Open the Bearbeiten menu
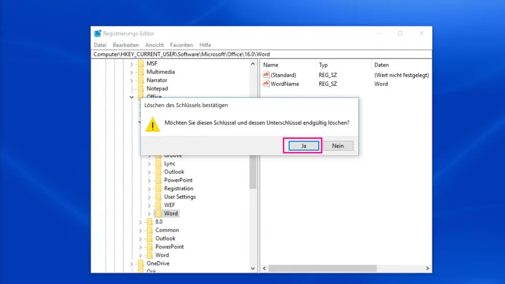 126,45
